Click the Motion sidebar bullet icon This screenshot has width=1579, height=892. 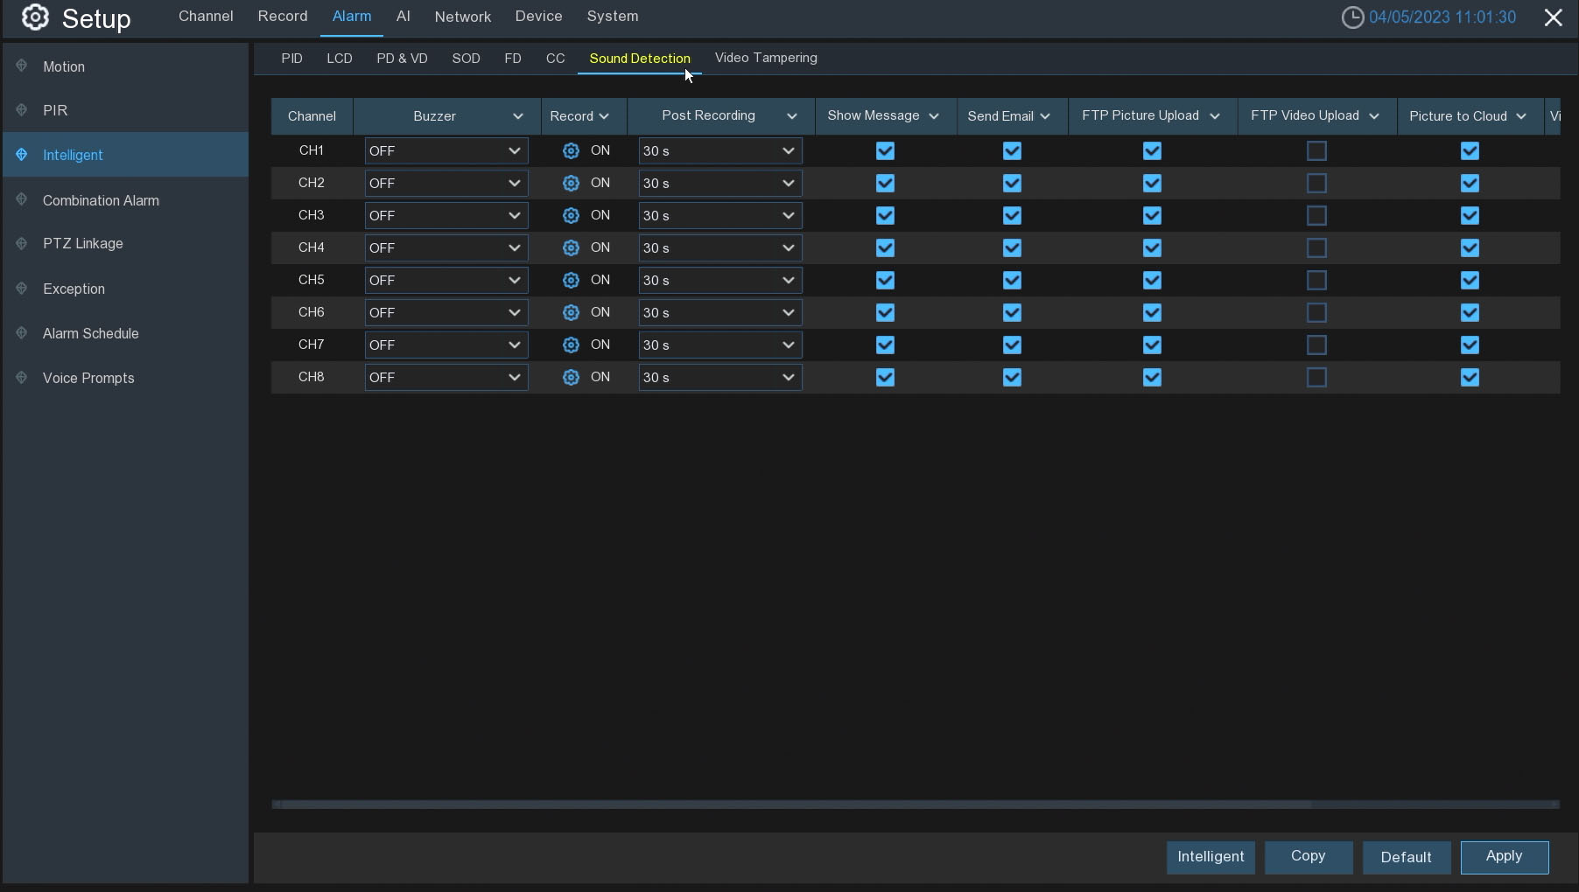pos(22,66)
